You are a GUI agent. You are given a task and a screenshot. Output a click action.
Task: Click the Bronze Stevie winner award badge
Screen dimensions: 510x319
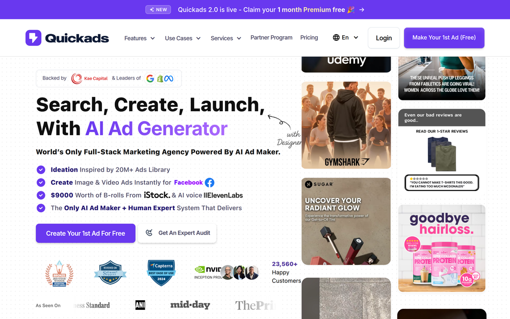(x=59, y=274)
